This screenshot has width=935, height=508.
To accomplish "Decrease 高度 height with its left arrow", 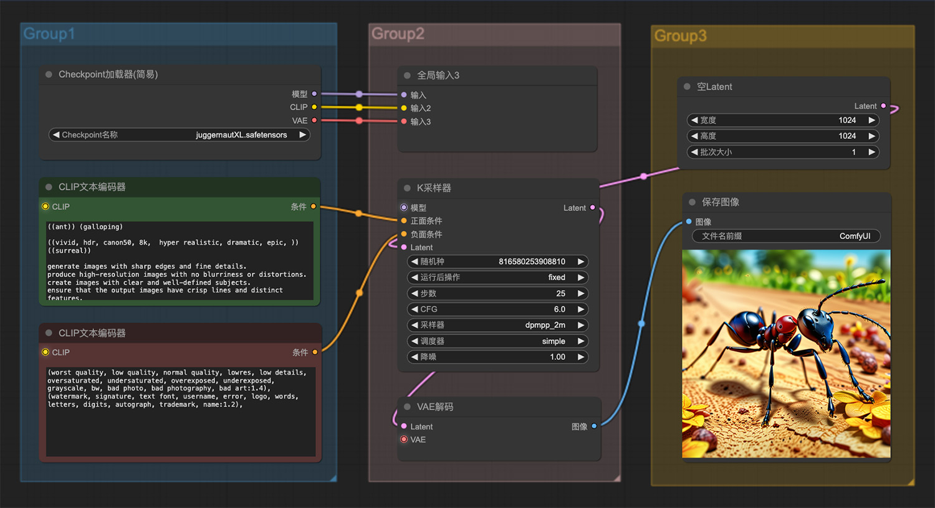I will [694, 136].
